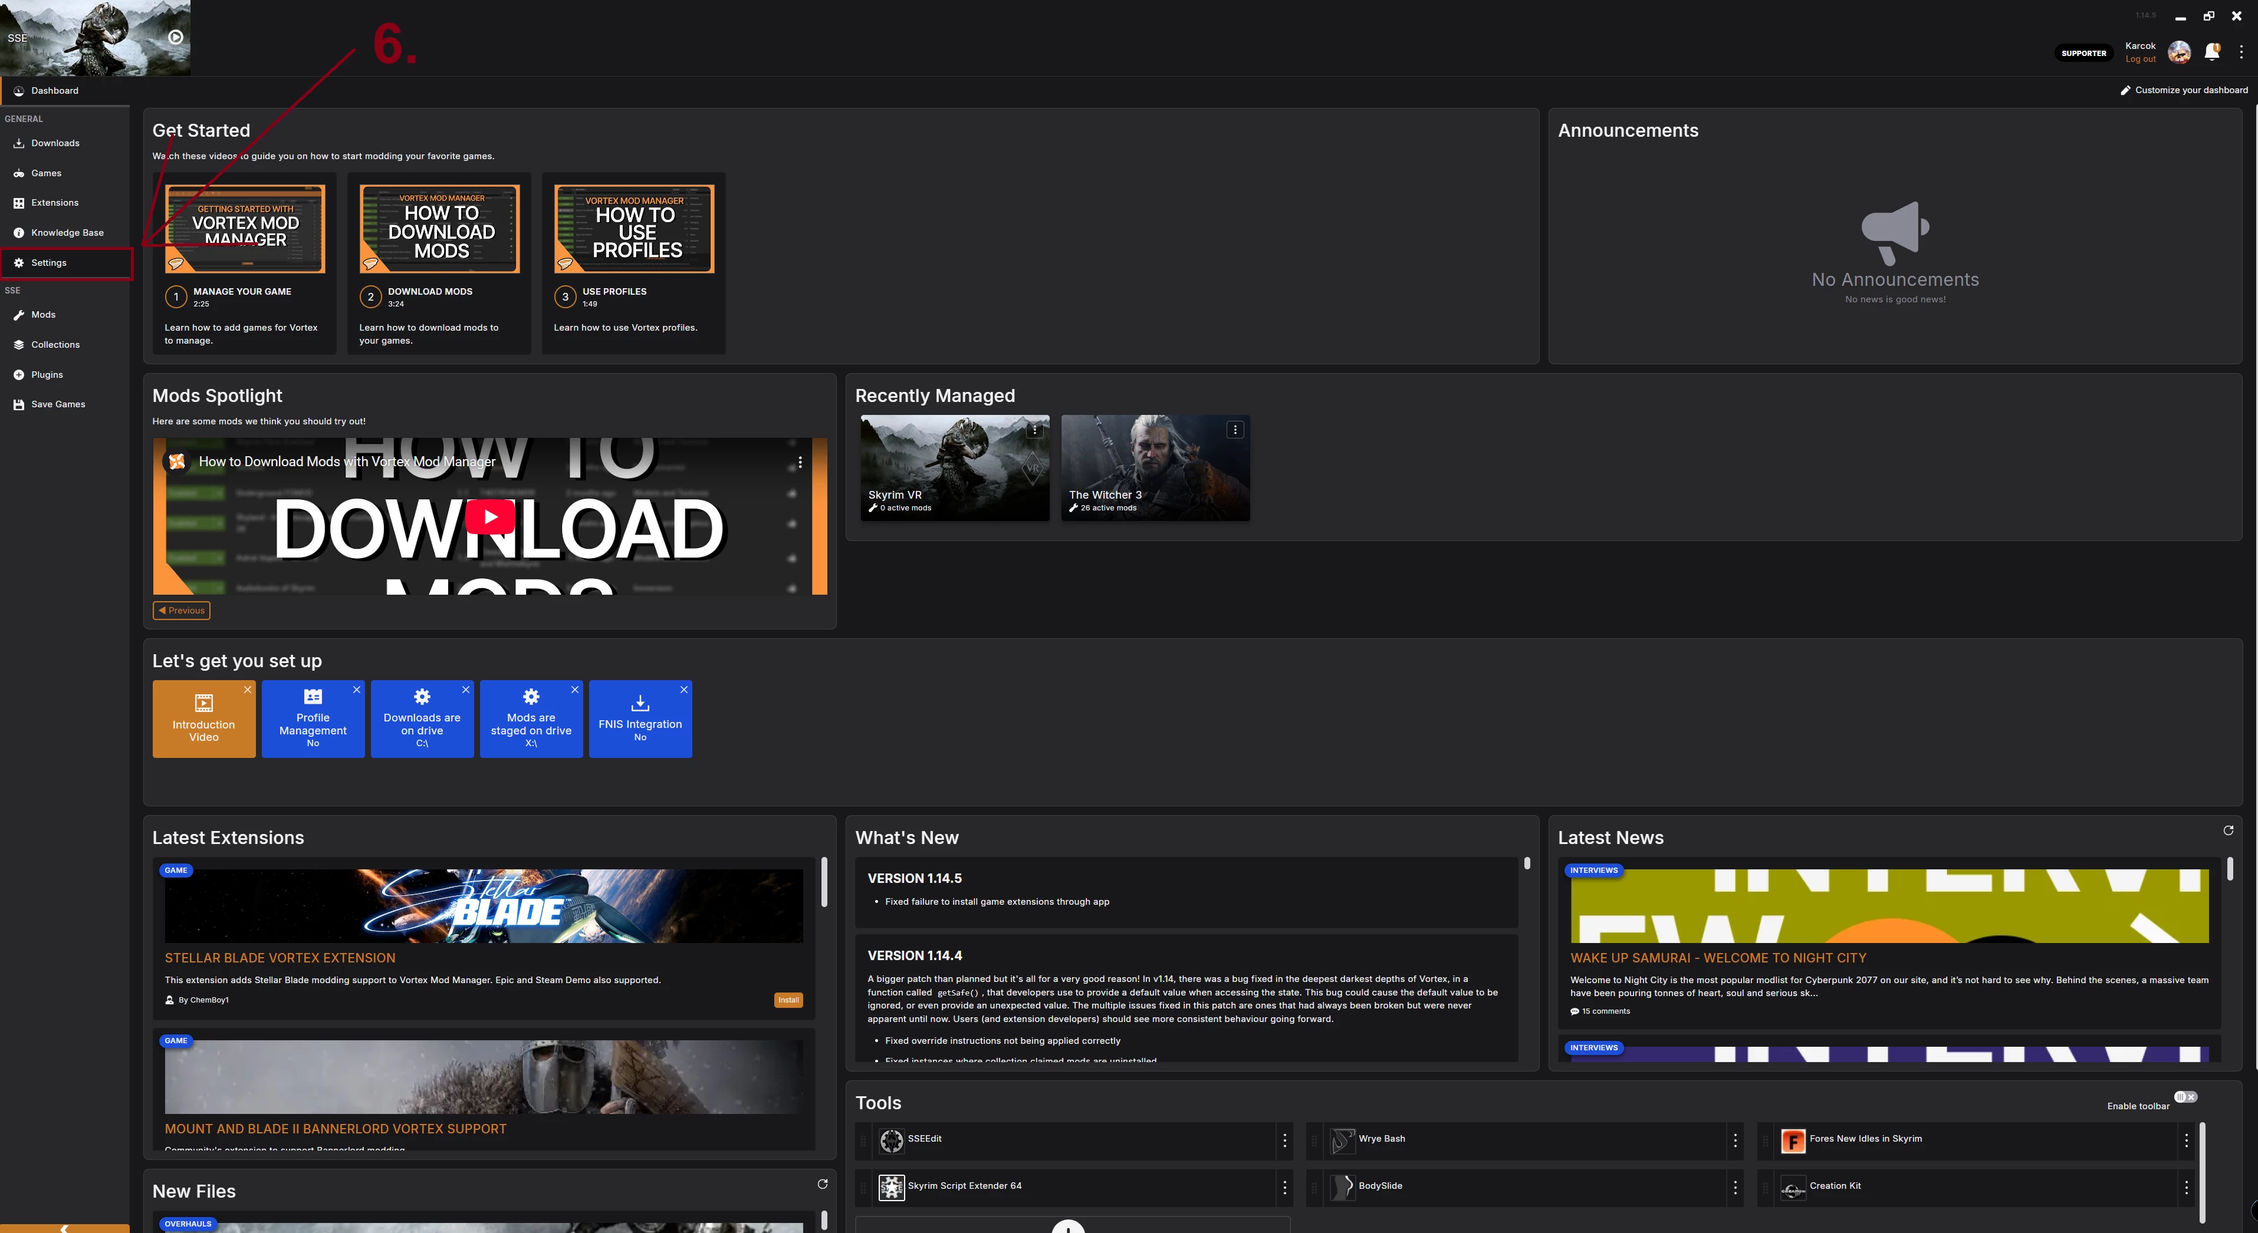Open The Witcher 3 card options menu
Screen dimensions: 2258x1233
point(1235,430)
